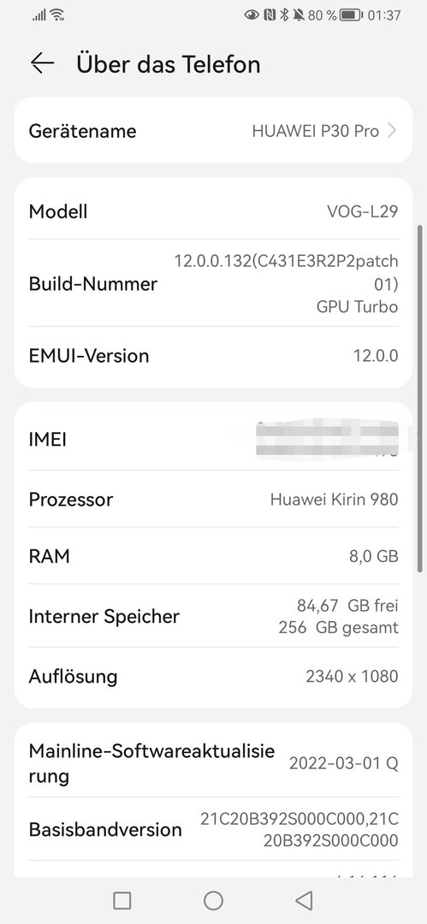Tap the NFC status icon
This screenshot has width=427, height=924.
[270, 15]
